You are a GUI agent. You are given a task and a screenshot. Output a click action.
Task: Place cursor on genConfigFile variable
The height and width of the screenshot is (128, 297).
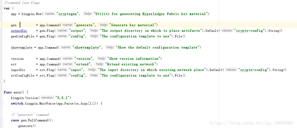coord(23,36)
